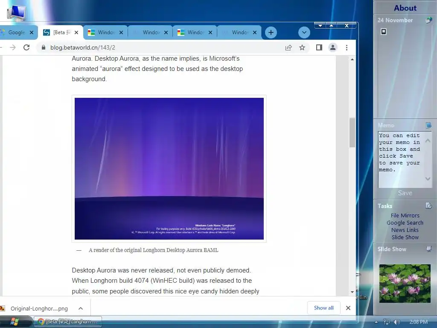This screenshot has height=328, width=437.
Task: Bookmark this page with the star
Action: [302, 48]
